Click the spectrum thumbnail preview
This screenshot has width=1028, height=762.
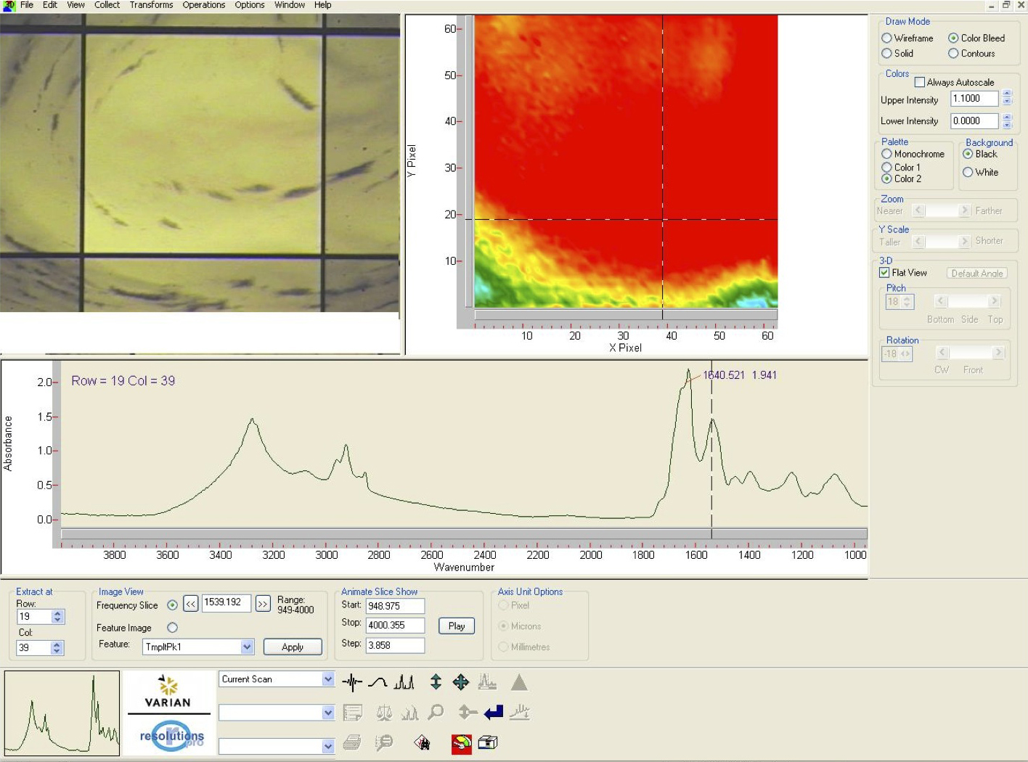coord(62,713)
